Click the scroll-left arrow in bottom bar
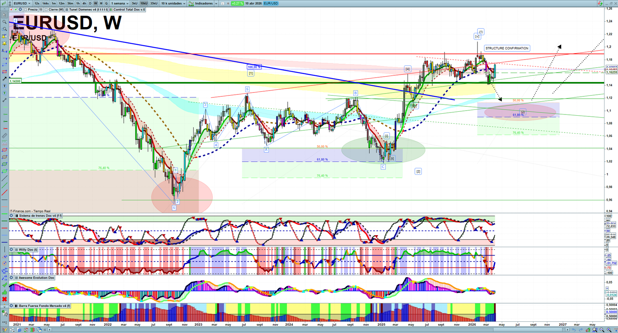The image size is (618, 333). click(50, 330)
